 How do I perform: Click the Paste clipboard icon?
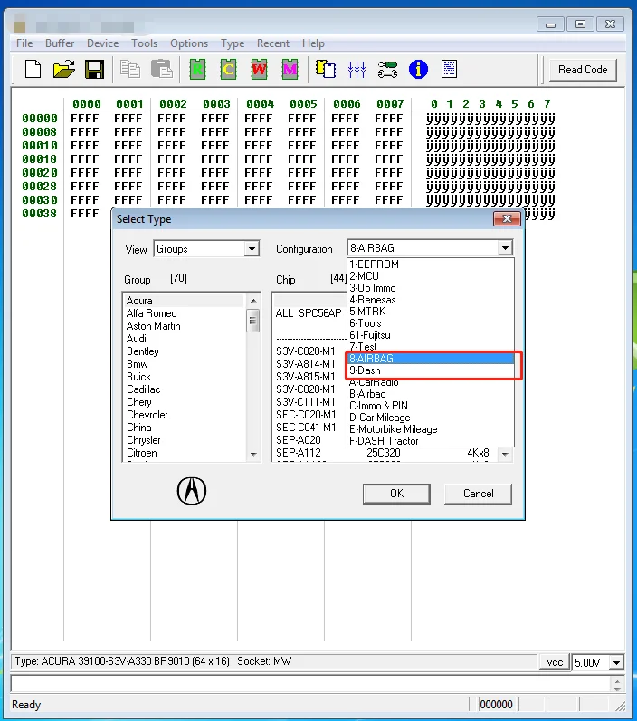click(162, 70)
